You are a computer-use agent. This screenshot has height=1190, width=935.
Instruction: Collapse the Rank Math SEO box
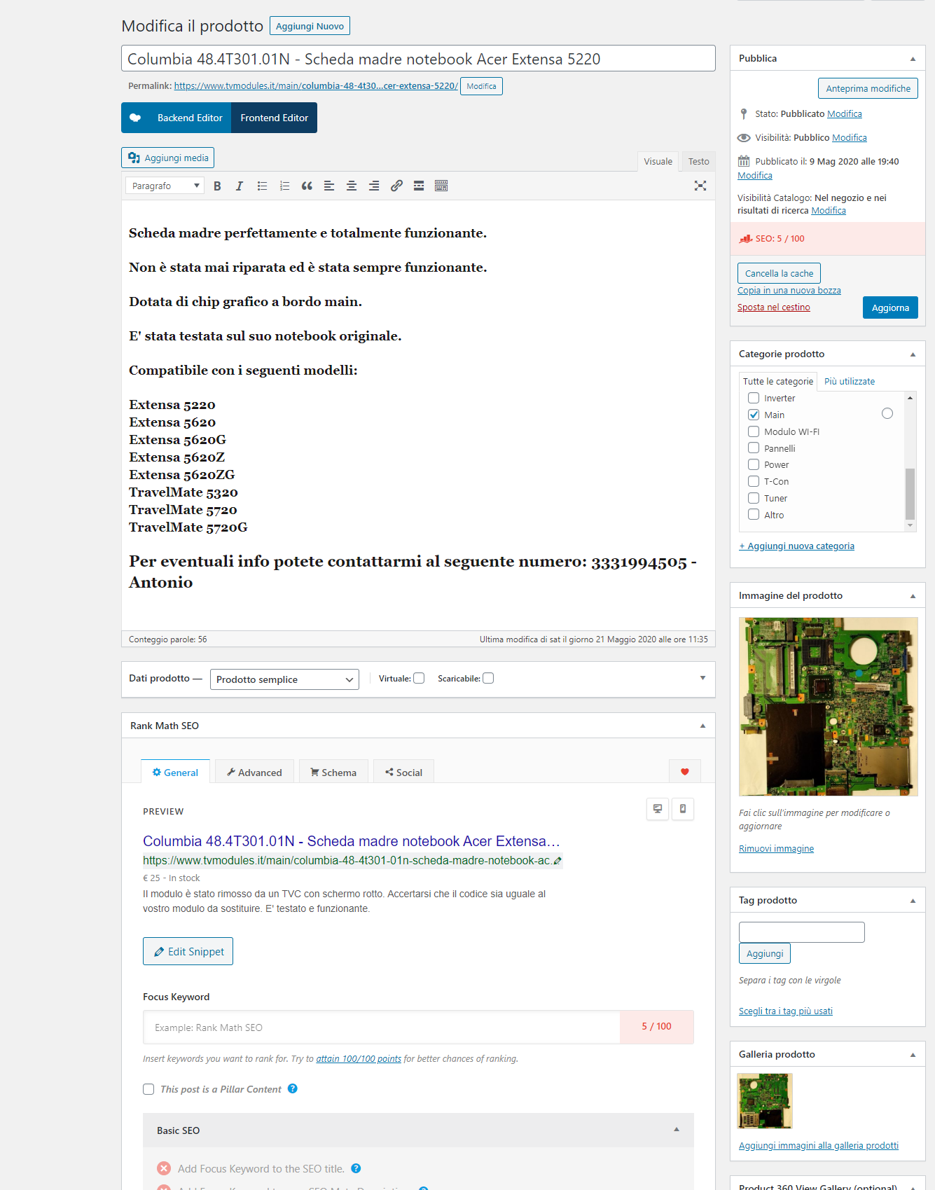click(x=702, y=726)
